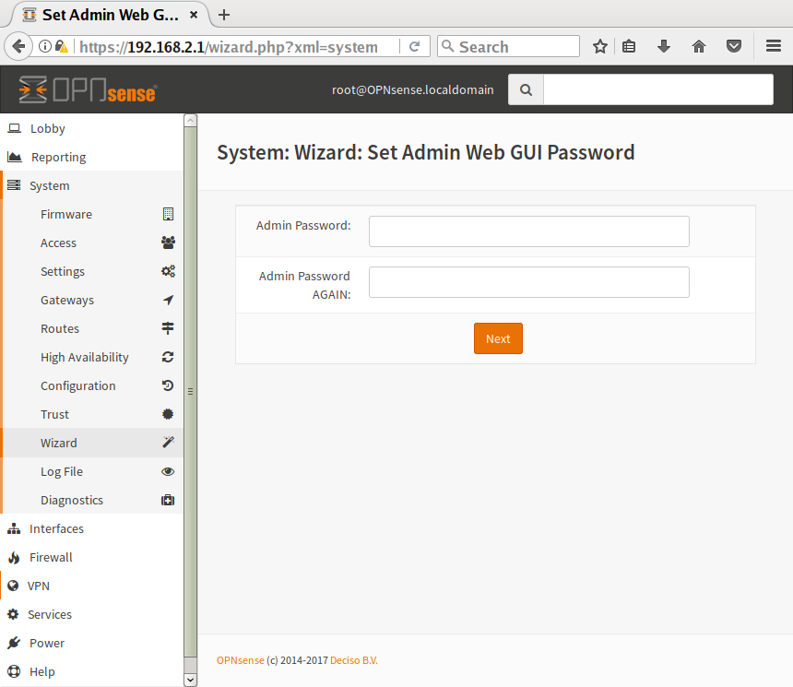Image resolution: width=793 pixels, height=687 pixels.
Task: Click the Routes signpost icon
Action: point(168,328)
